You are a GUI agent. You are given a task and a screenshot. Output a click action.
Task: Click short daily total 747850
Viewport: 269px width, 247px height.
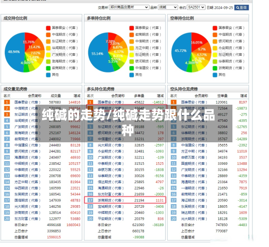(x=222, y=225)
